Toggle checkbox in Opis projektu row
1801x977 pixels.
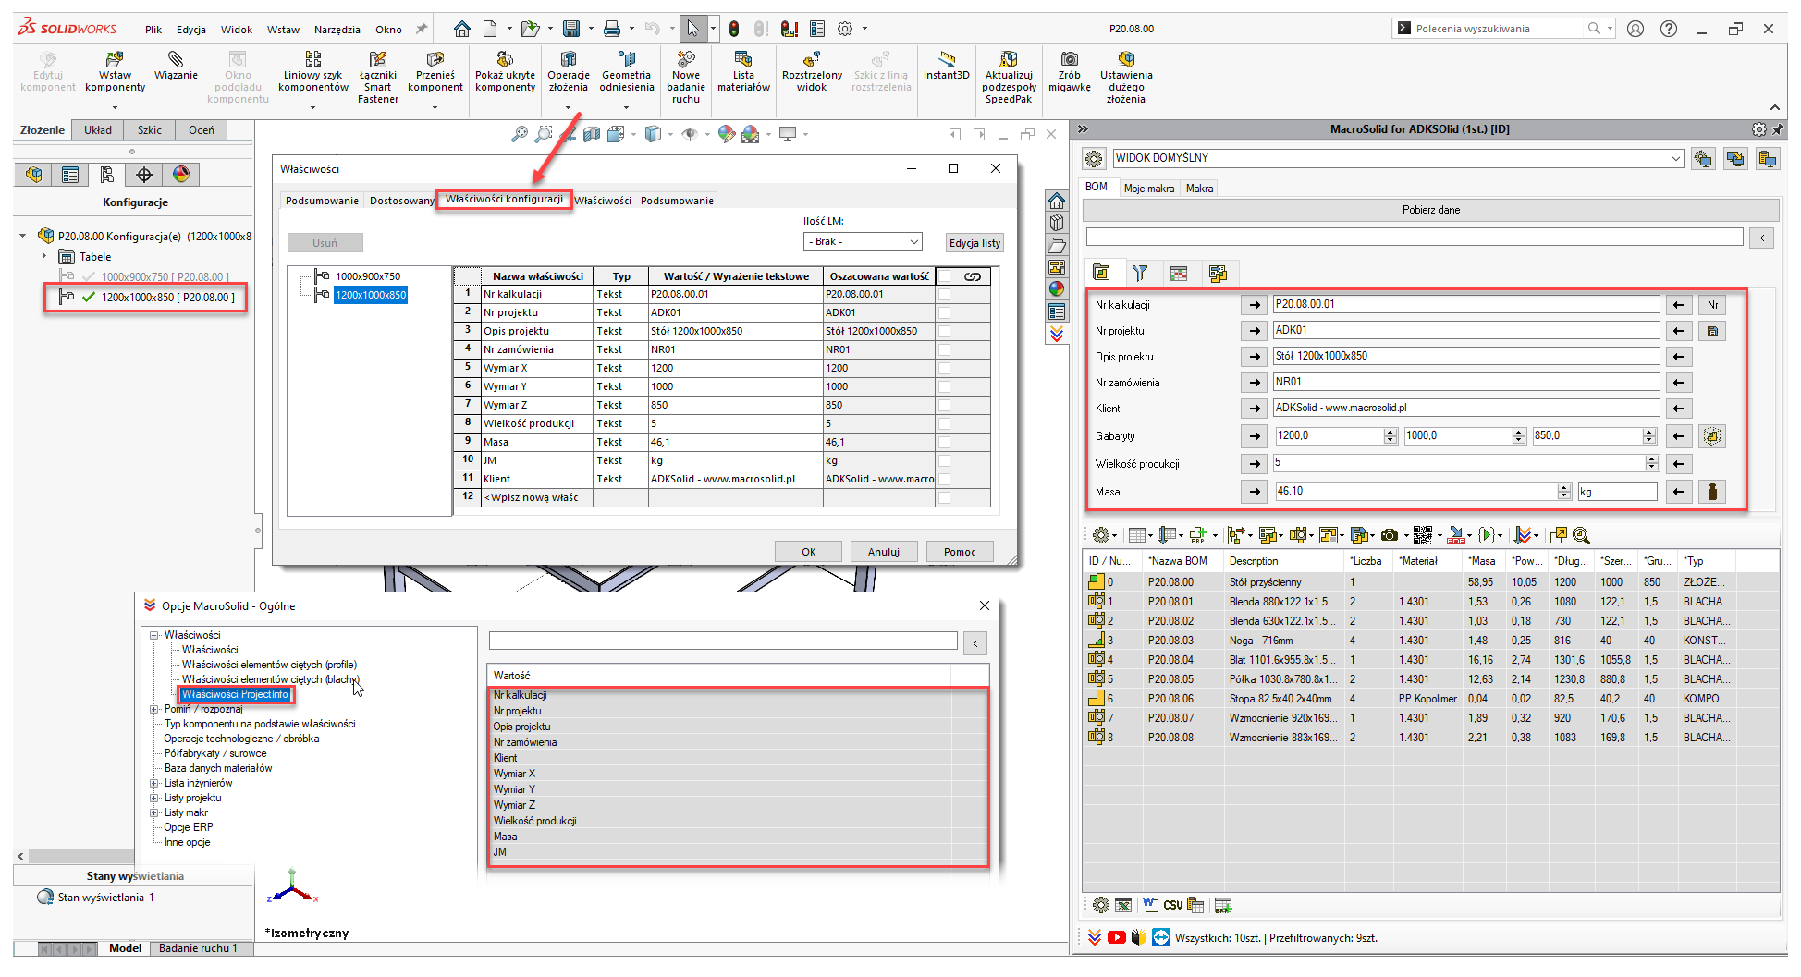(x=944, y=331)
